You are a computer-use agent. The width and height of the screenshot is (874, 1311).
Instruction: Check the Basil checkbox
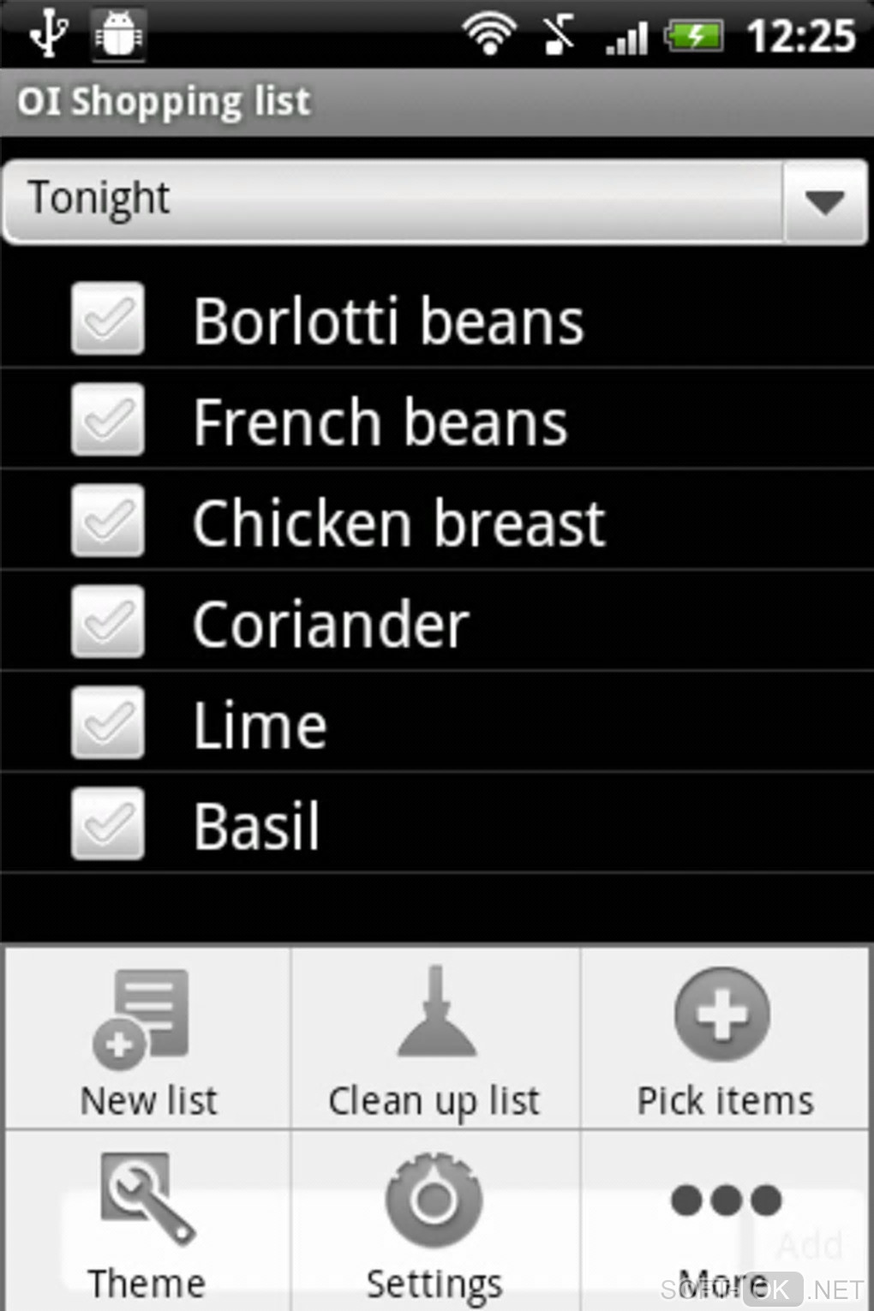108,824
